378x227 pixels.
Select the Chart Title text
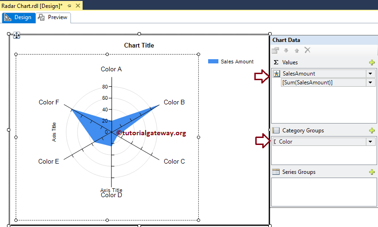coord(139,45)
